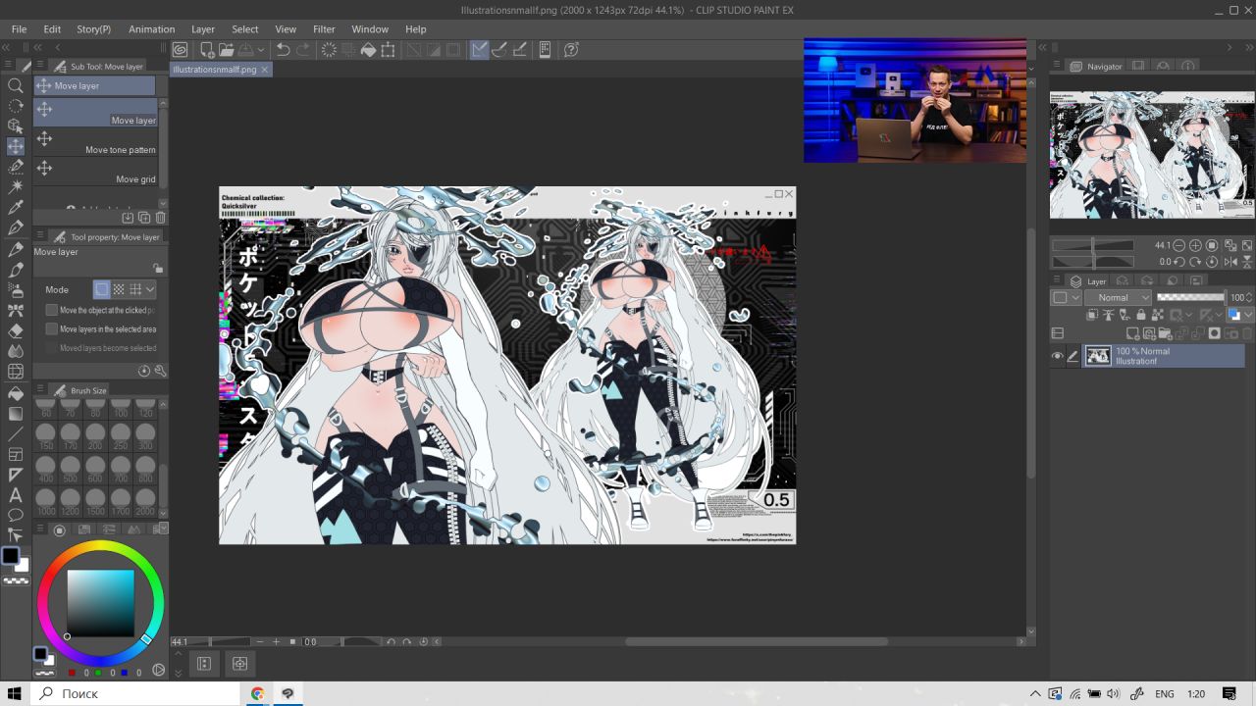Select the Frame border tool
The width and height of the screenshot is (1256, 706).
(16, 454)
